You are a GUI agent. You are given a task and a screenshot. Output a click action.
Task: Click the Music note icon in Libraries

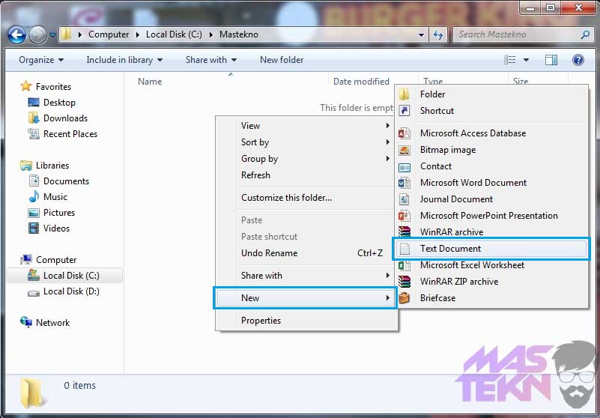pos(34,196)
